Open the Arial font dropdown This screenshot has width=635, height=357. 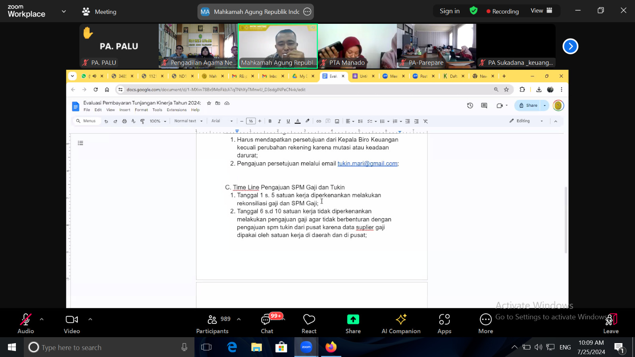tap(222, 121)
